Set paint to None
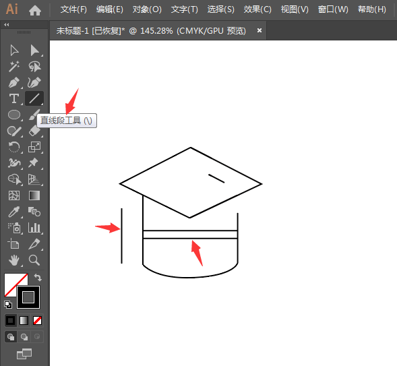 [38, 321]
